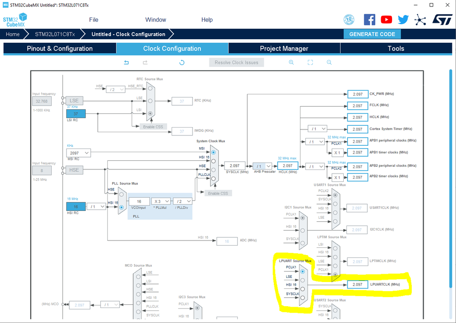The height and width of the screenshot is (323, 456).
Task: Click the GENERATE CODE button
Action: pos(372,34)
